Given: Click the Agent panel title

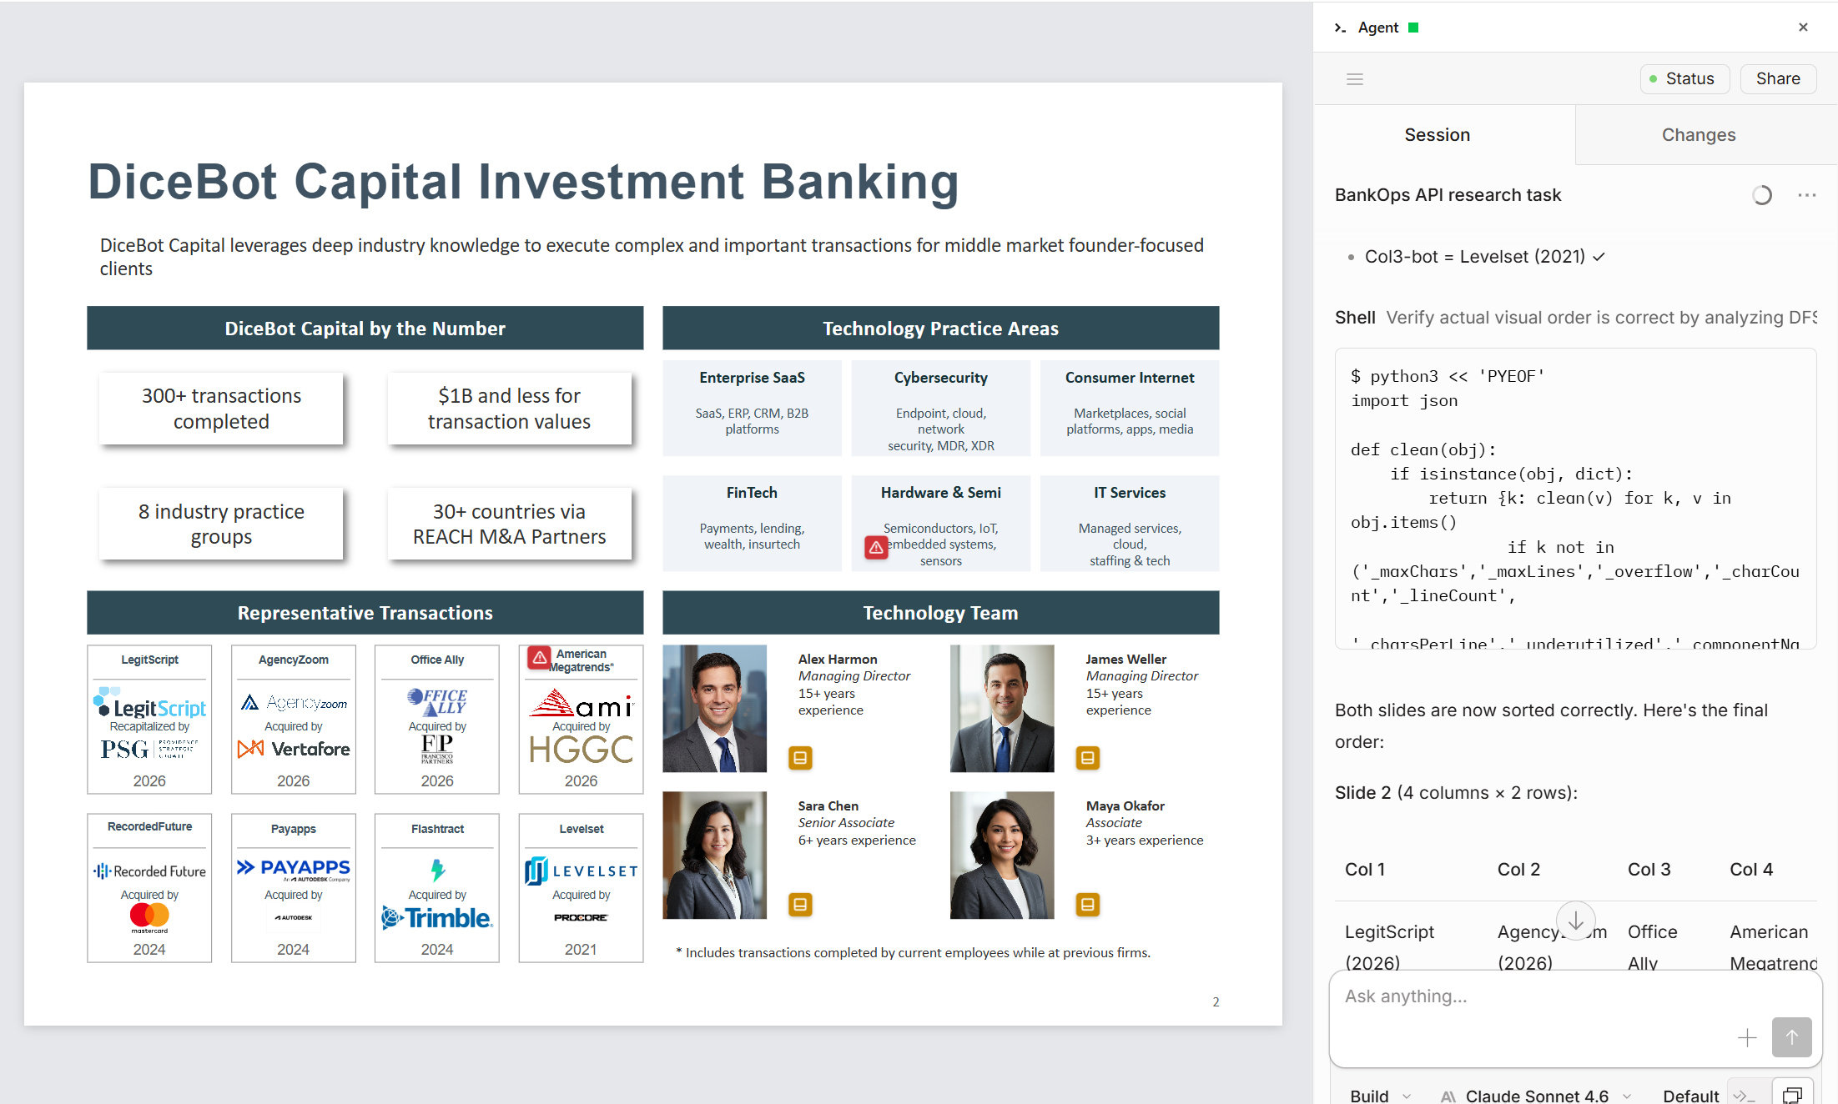Looking at the screenshot, I should [x=1378, y=28].
